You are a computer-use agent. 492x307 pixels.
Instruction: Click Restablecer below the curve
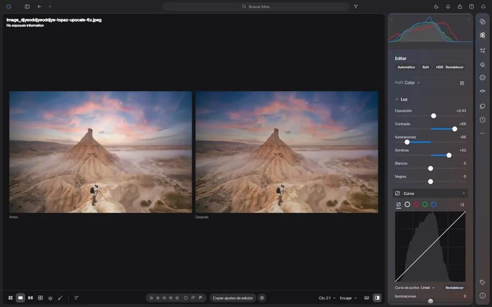tap(454, 287)
